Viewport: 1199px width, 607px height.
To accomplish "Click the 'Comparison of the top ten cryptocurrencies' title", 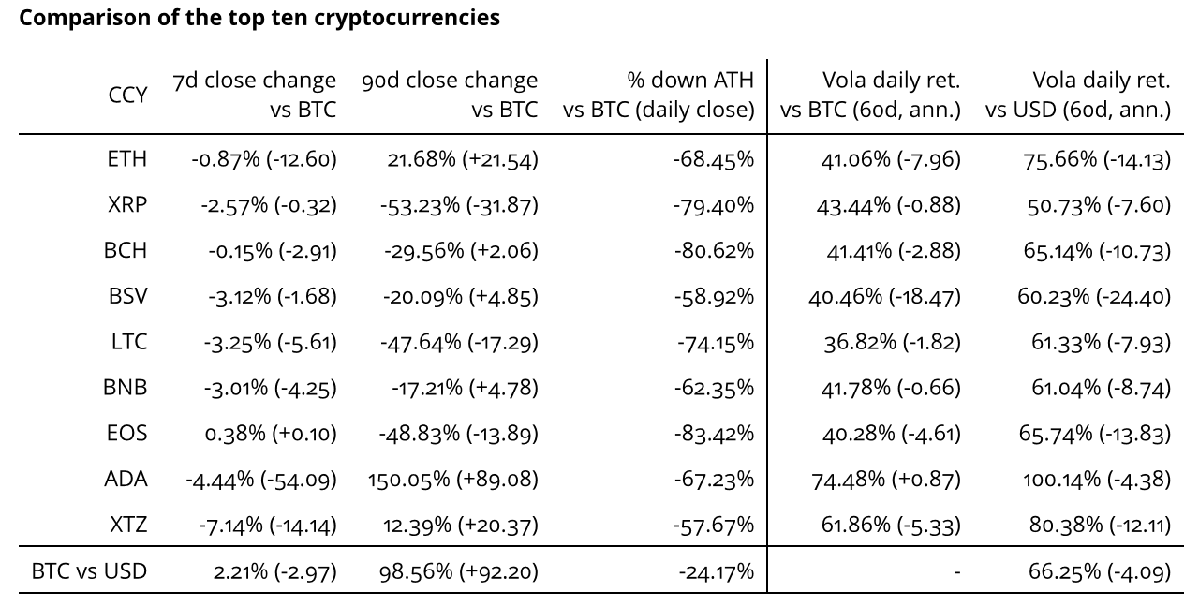I will coord(259,19).
